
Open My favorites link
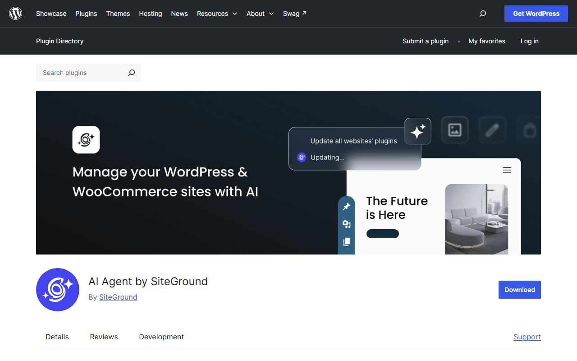click(487, 41)
